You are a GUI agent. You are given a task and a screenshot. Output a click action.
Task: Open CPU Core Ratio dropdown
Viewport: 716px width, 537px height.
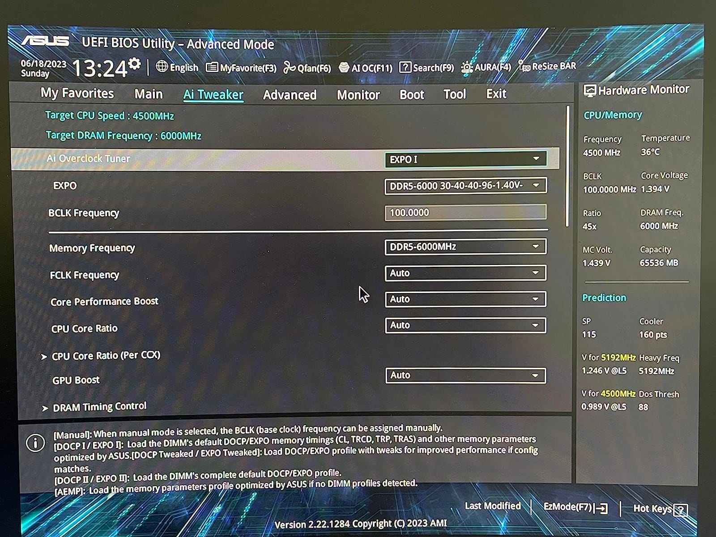coord(465,325)
